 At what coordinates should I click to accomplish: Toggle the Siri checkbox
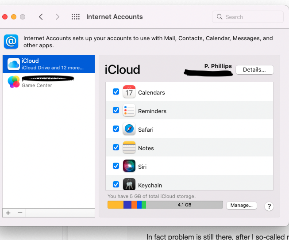tap(116, 166)
